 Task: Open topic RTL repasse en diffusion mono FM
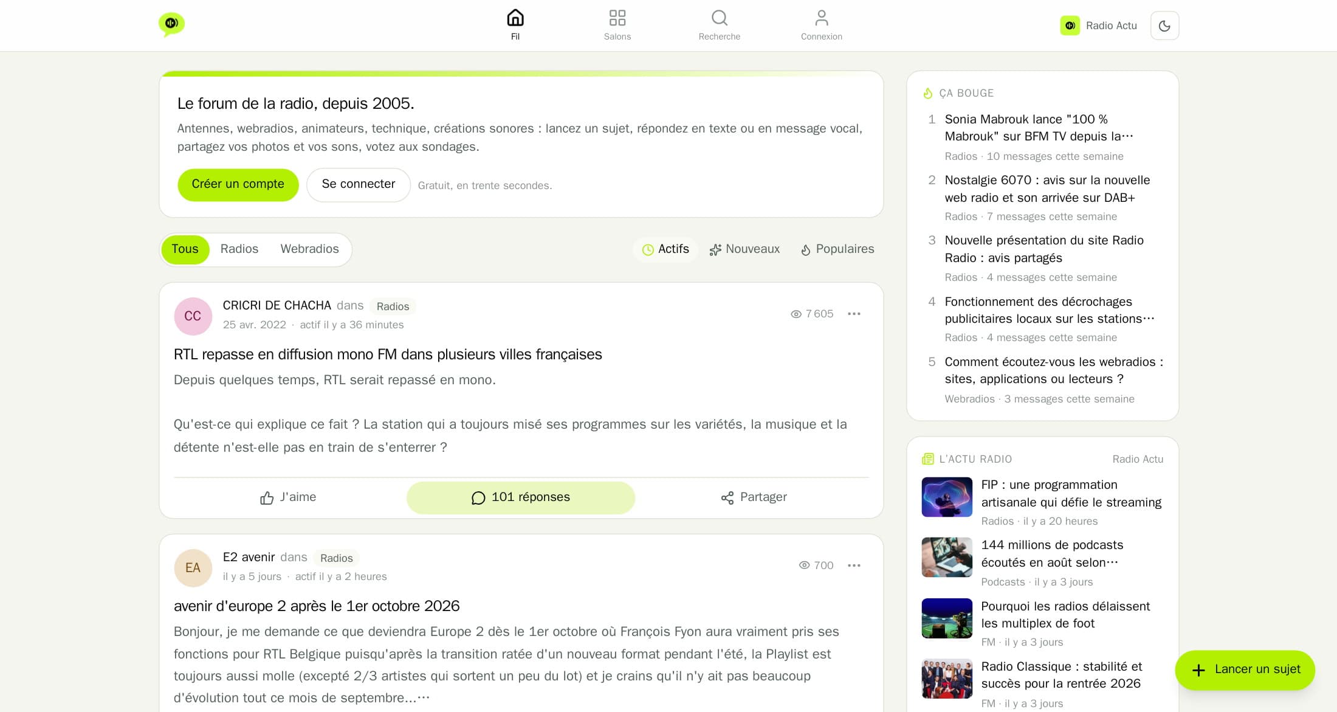388,354
